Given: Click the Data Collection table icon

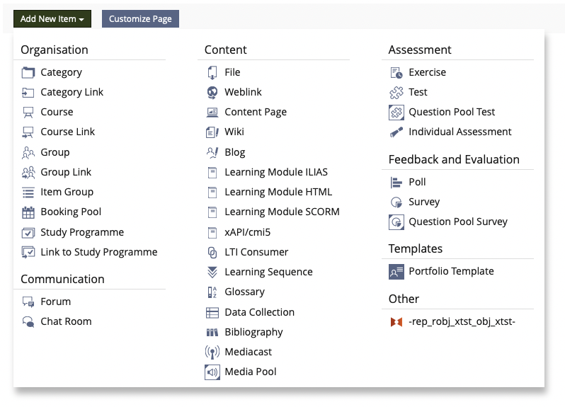Looking at the screenshot, I should coord(212,312).
